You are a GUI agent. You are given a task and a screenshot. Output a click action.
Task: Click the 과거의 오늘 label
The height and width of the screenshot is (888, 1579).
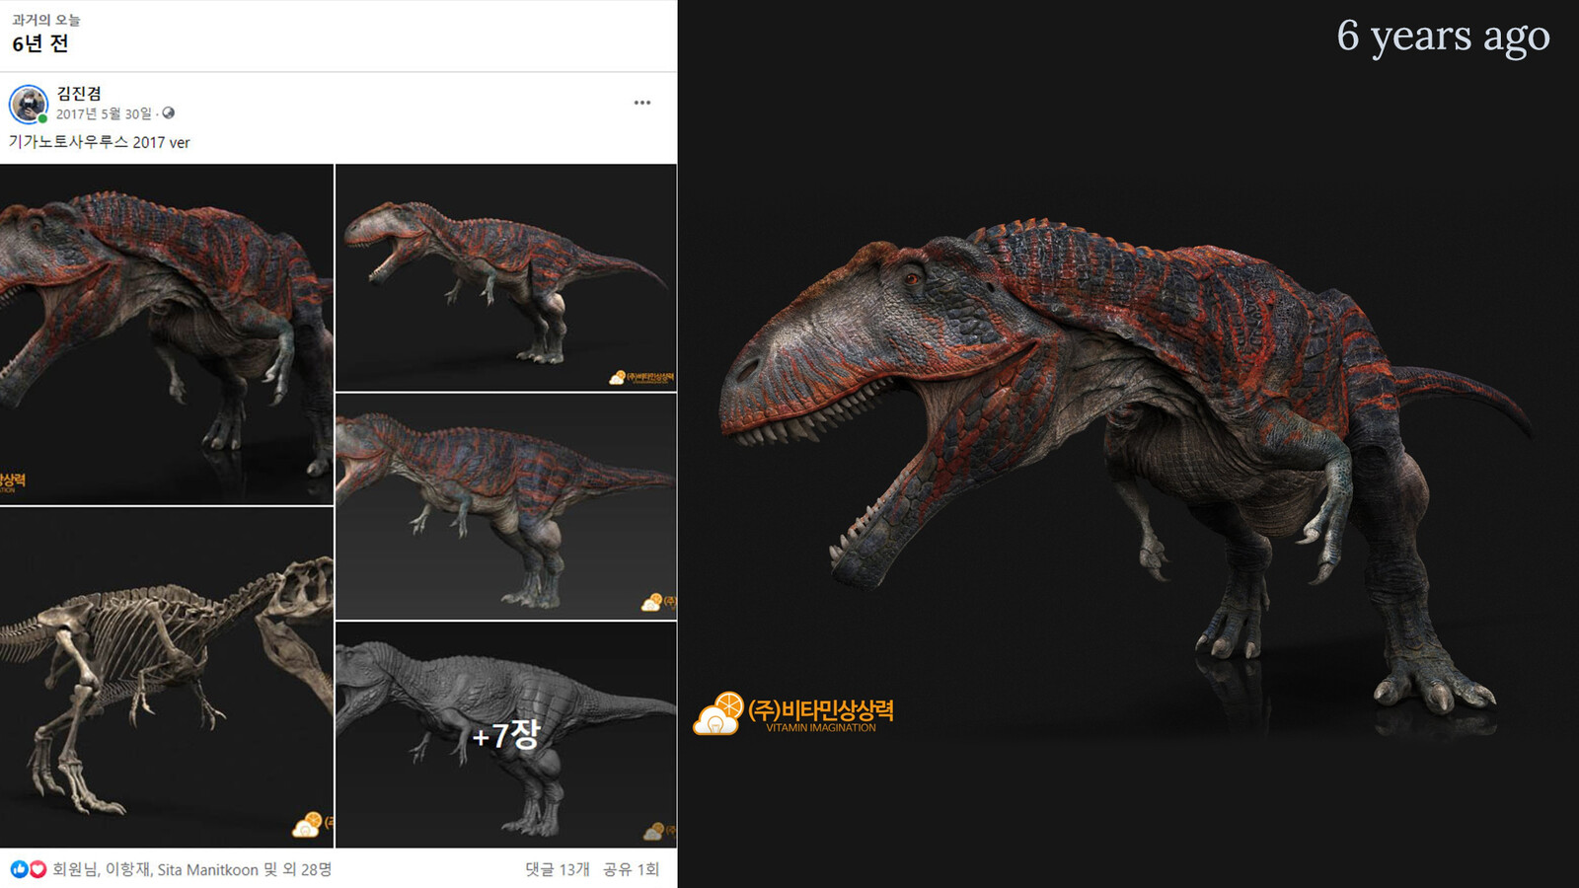pyautogui.click(x=46, y=20)
